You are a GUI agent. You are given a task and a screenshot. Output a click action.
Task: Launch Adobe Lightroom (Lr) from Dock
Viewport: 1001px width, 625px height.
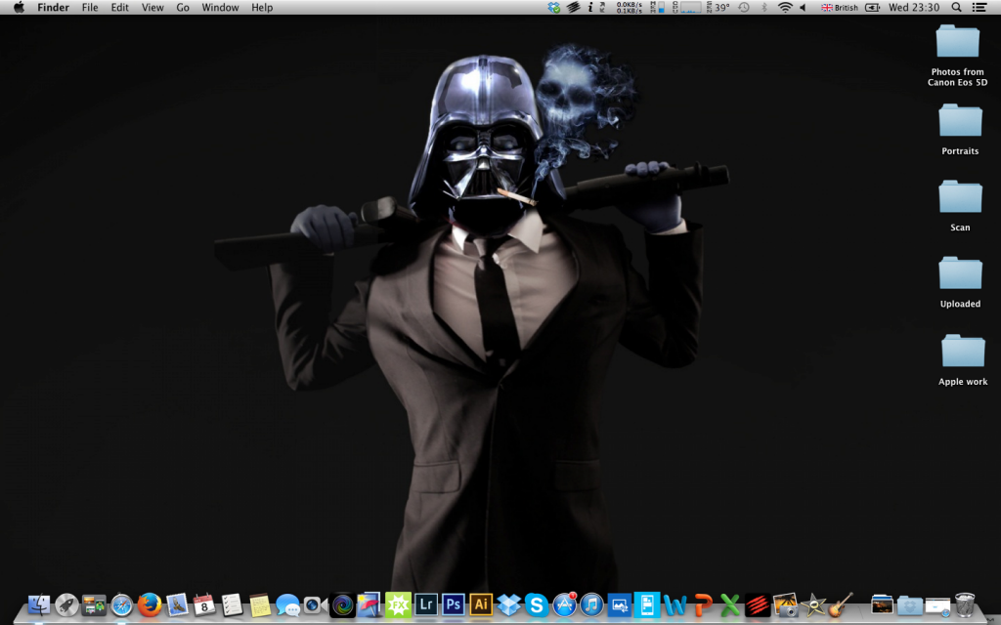[x=426, y=604]
